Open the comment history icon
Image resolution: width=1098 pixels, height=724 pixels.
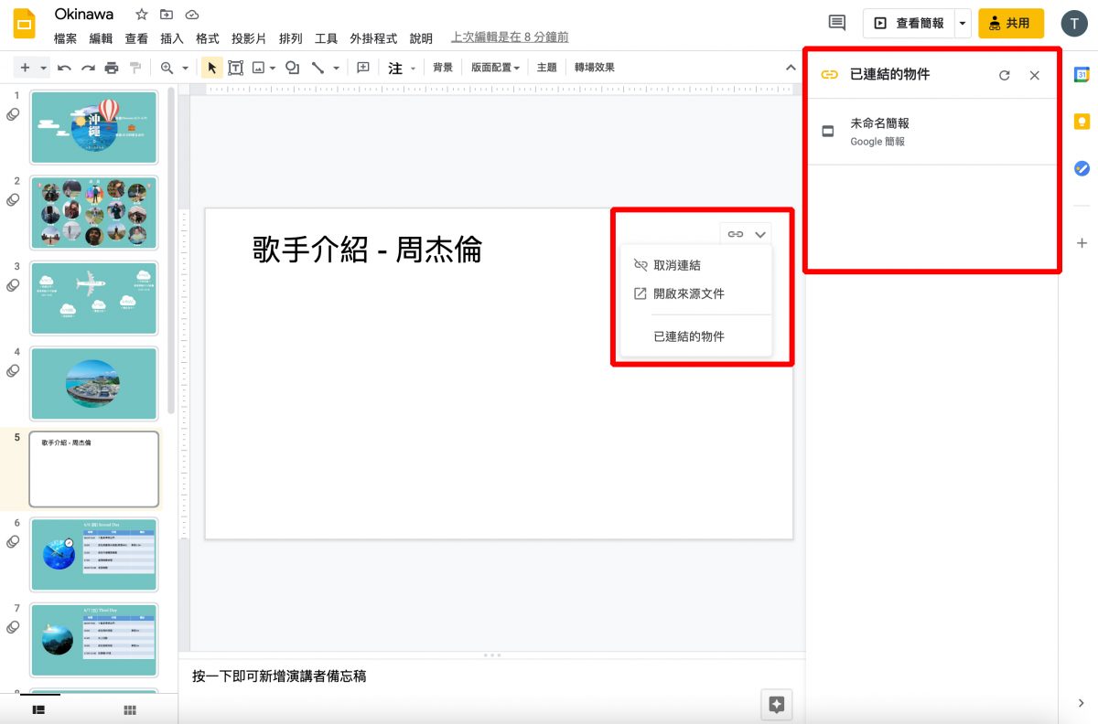(836, 23)
